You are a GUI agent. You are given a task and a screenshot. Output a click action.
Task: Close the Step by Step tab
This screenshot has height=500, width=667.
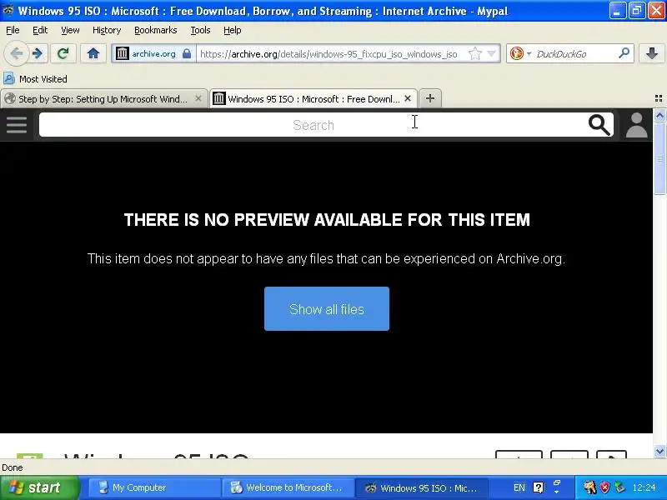pyautogui.click(x=198, y=98)
